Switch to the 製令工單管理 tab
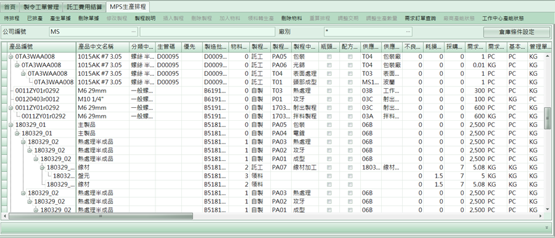This screenshot has height=238, width=555. [43, 7]
